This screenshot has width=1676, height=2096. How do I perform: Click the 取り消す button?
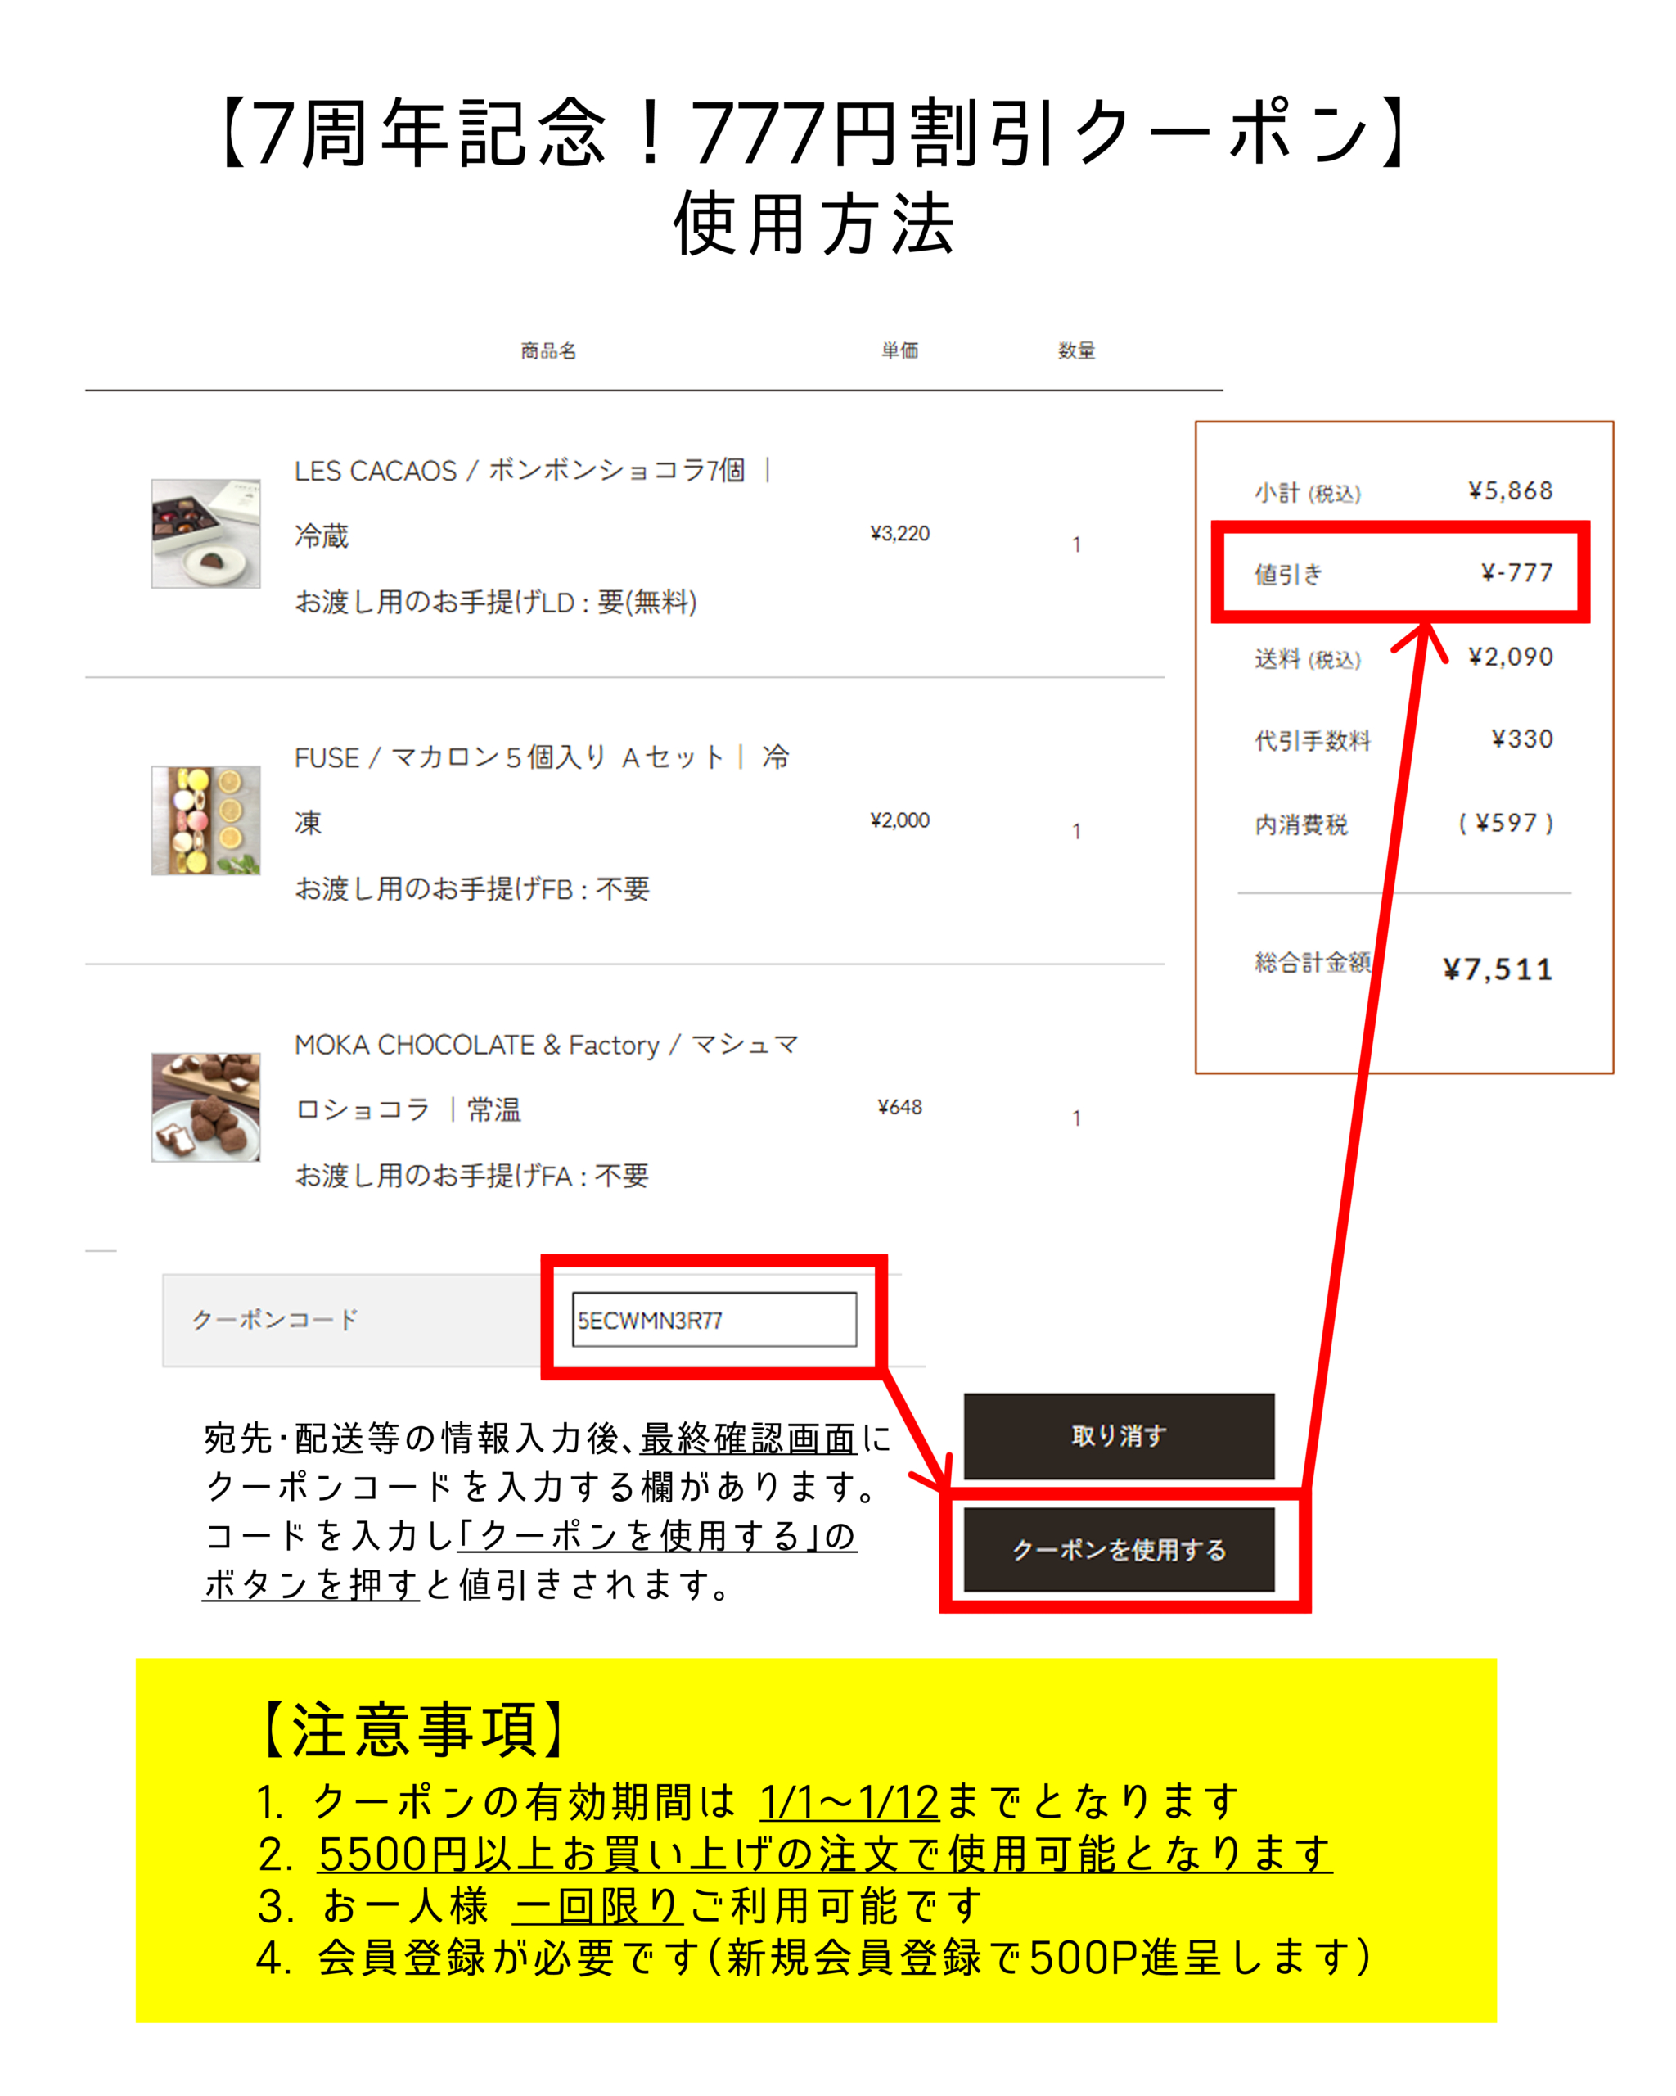click(x=1119, y=1436)
